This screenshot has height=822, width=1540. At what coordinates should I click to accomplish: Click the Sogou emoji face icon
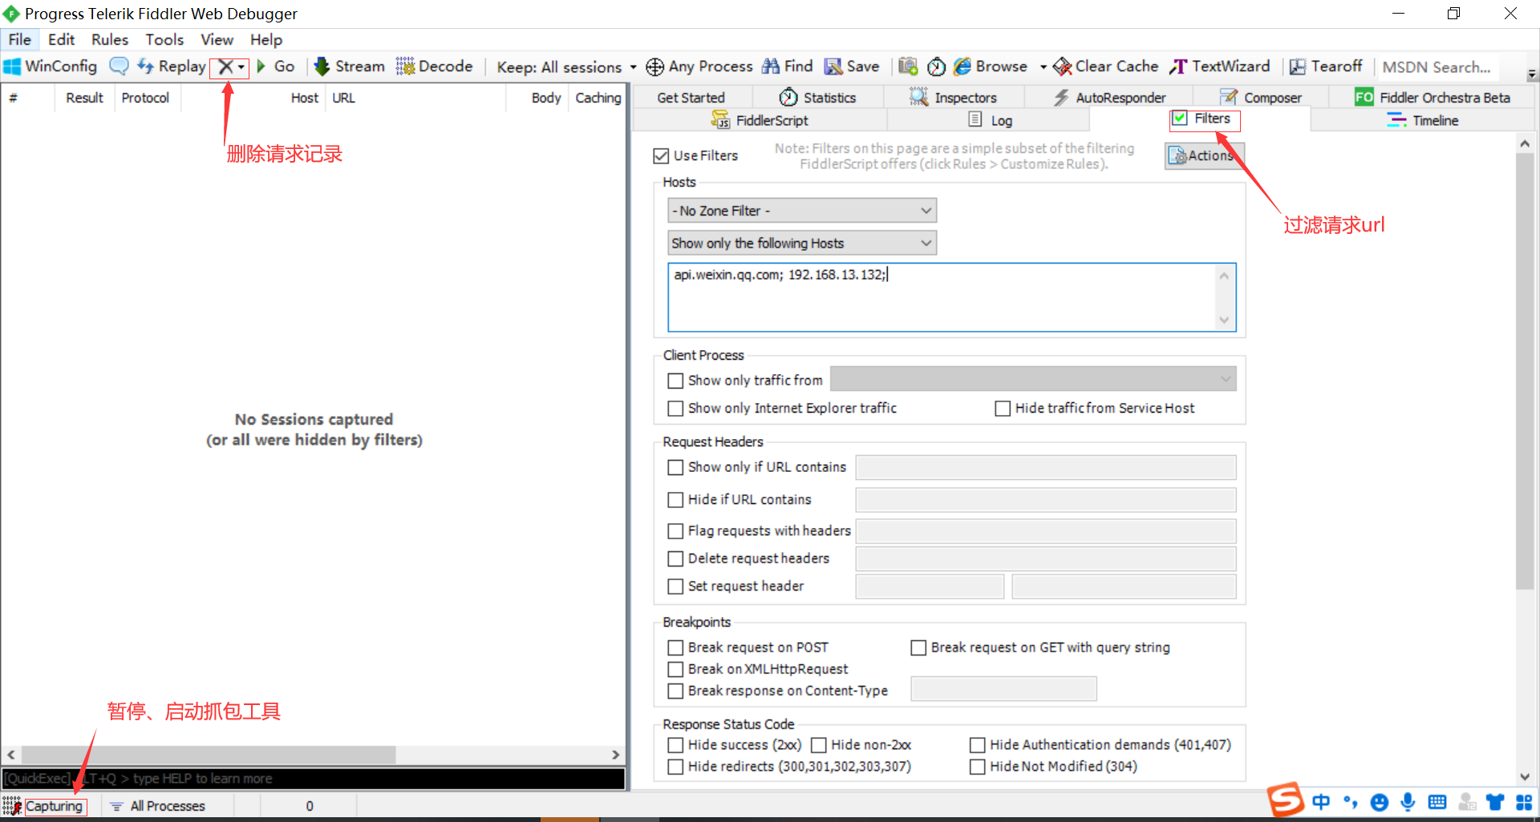tap(1380, 802)
